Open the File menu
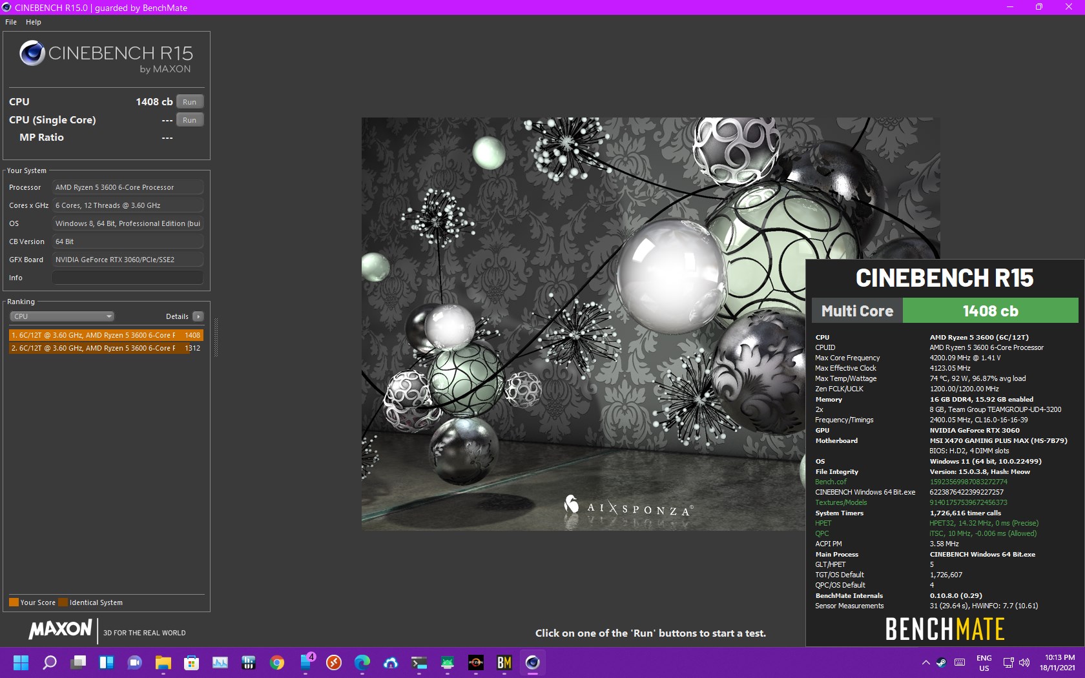The height and width of the screenshot is (678, 1085). [11, 22]
